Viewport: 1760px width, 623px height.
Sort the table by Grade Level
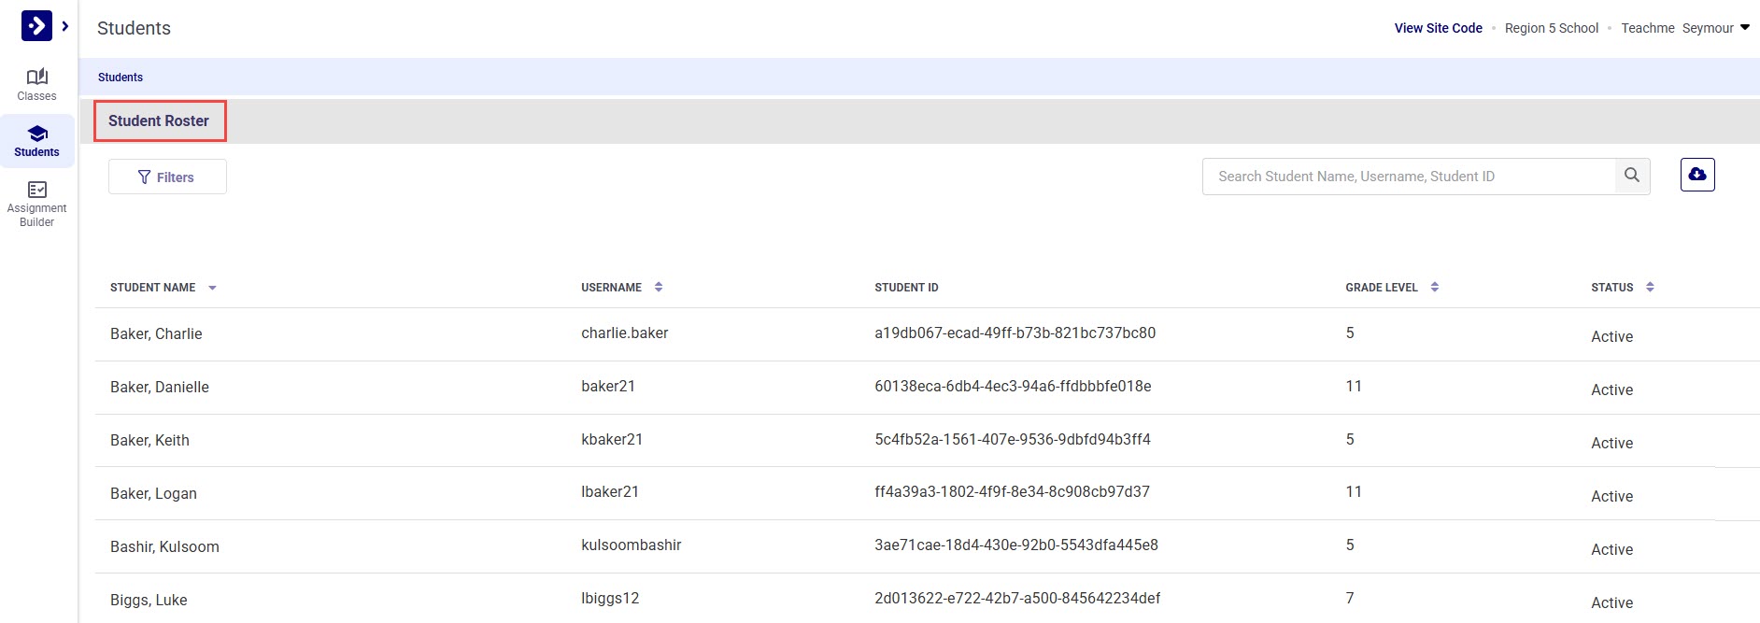pyautogui.click(x=1435, y=288)
